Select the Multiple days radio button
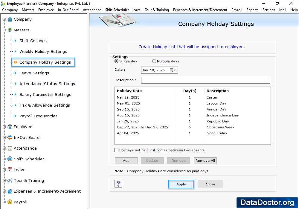Viewport: 299px width, 209px height. pyautogui.click(x=154, y=61)
